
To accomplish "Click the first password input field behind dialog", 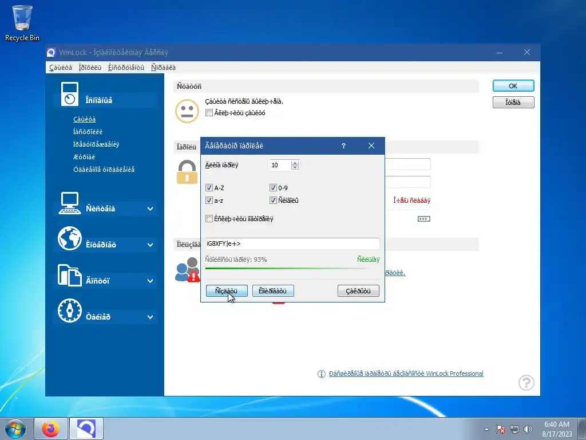I will [x=407, y=164].
